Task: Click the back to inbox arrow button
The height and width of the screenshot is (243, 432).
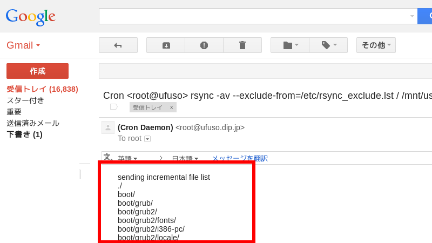Action: pos(118,45)
